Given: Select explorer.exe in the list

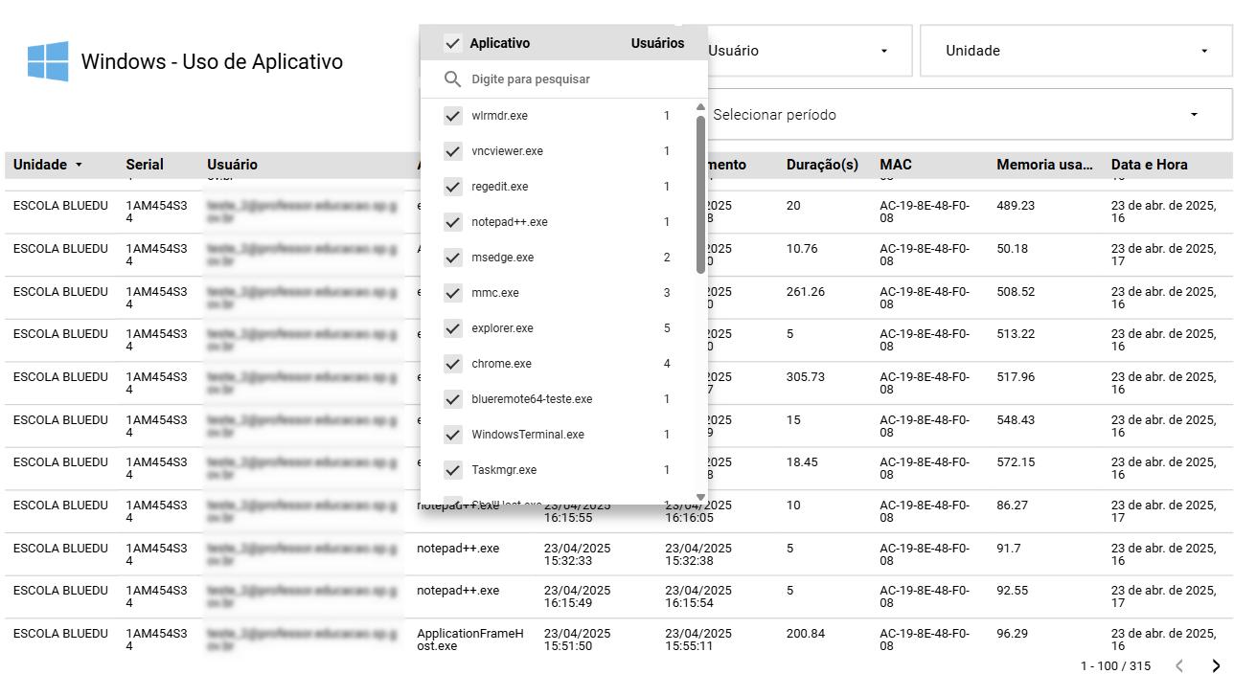Looking at the screenshot, I should coord(502,328).
